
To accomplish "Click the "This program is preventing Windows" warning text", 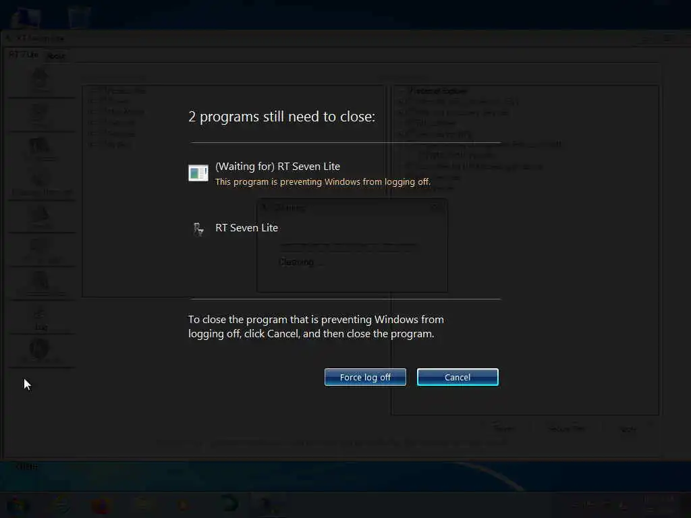I will (x=323, y=182).
